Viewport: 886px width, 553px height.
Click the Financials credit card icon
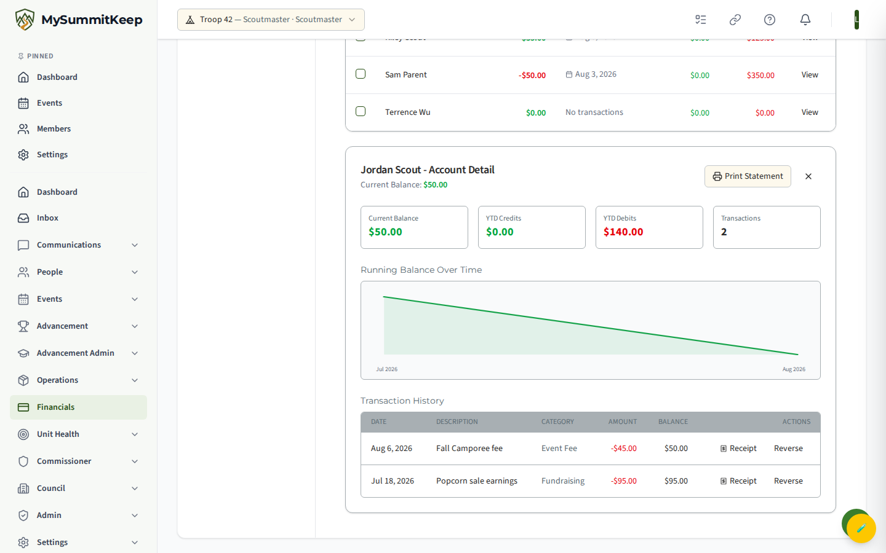tap(23, 407)
